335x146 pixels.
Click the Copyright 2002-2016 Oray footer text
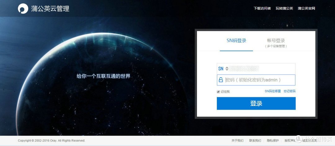coord(51,141)
